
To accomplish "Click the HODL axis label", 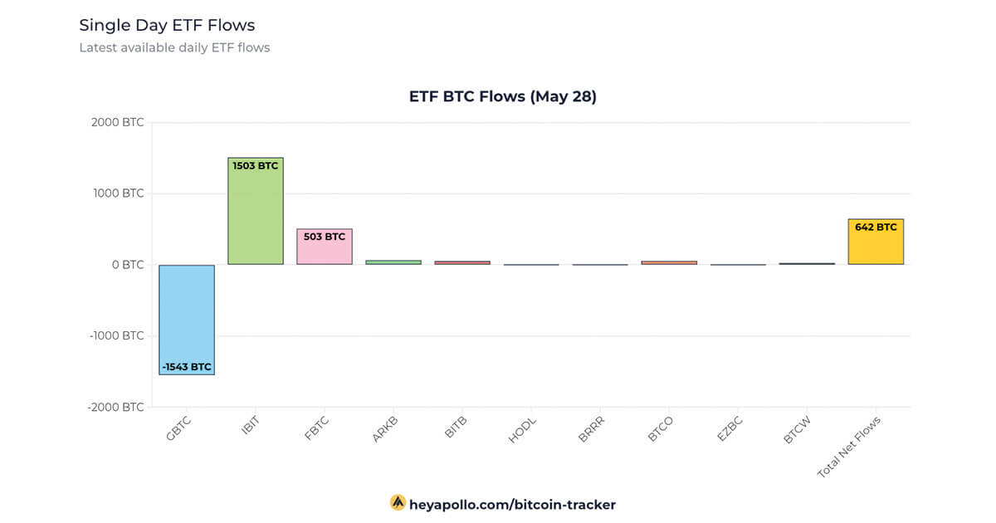I will pos(524,428).
